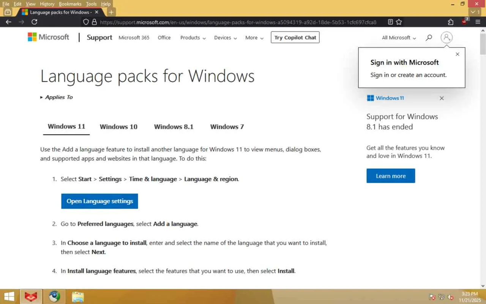This screenshot has width=486, height=304.
Task: Open the Microsoft 365 link
Action: (134, 38)
